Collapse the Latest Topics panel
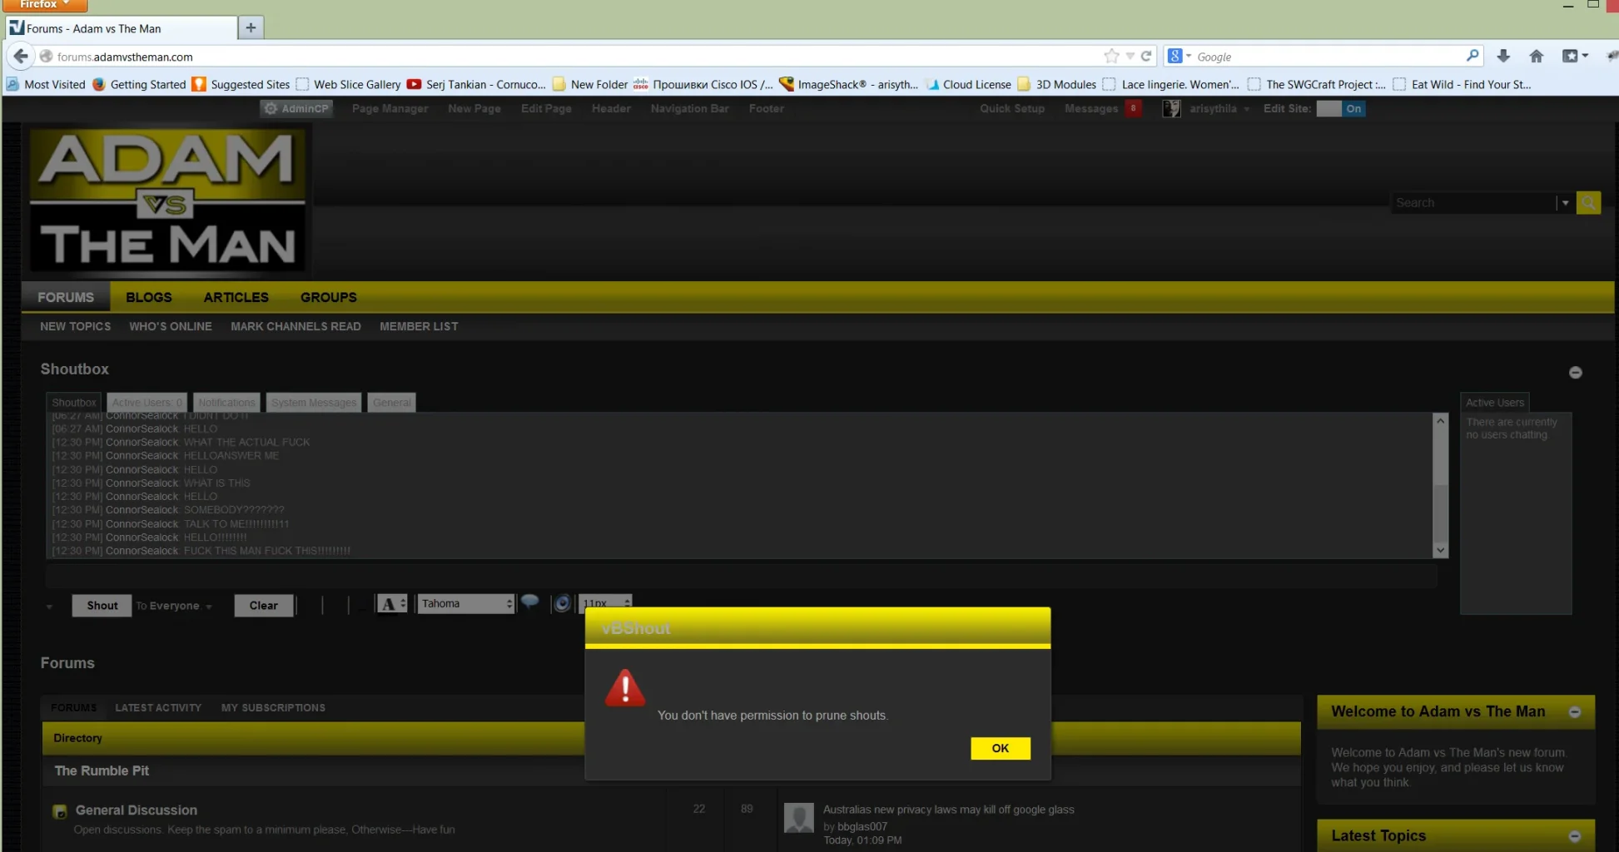This screenshot has height=852, width=1619. pyautogui.click(x=1574, y=836)
